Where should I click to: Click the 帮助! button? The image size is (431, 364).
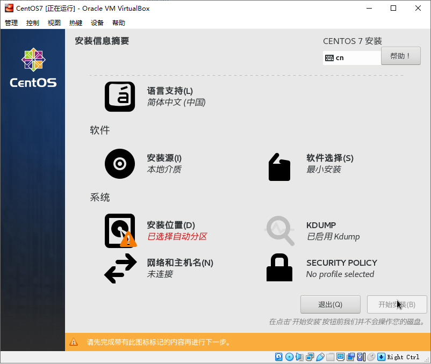point(400,56)
